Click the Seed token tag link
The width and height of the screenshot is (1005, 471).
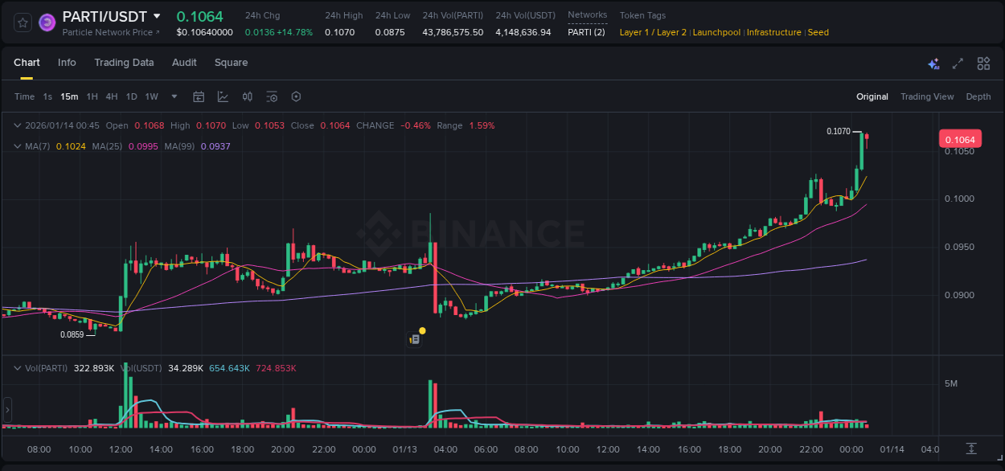click(818, 32)
